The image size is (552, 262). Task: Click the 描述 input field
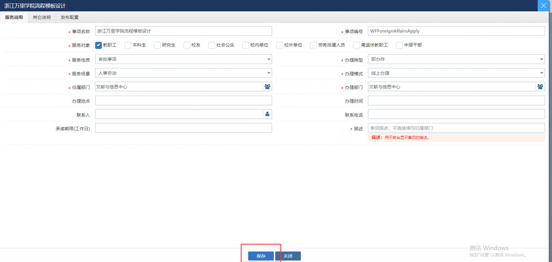456,128
